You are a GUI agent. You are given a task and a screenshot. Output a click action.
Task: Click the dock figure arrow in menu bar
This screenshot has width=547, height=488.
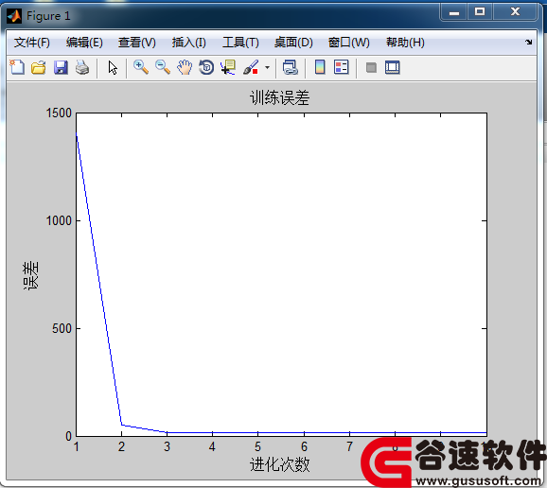[x=528, y=43]
